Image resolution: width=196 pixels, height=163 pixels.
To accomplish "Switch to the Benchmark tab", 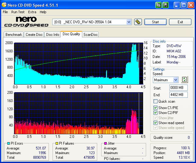I will [x=14, y=35].
